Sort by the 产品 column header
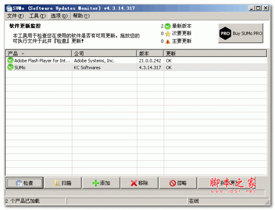The image size is (275, 210). 38,53
